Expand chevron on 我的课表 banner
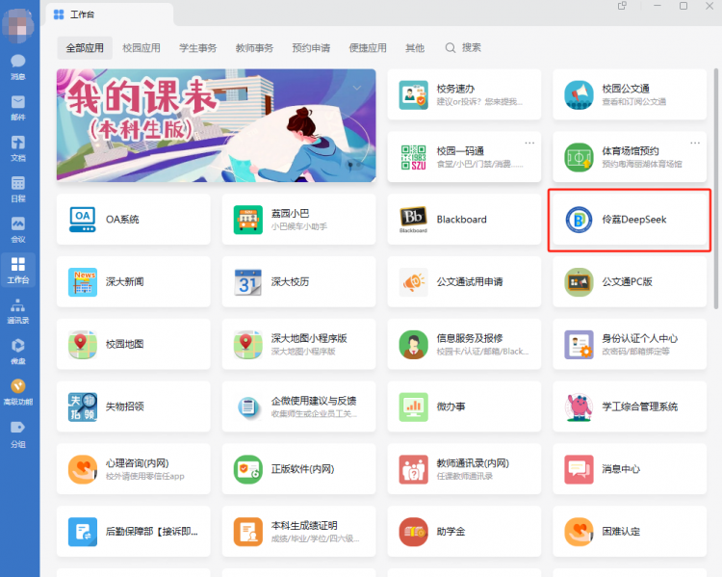This screenshot has height=577, width=722. pos(357,88)
